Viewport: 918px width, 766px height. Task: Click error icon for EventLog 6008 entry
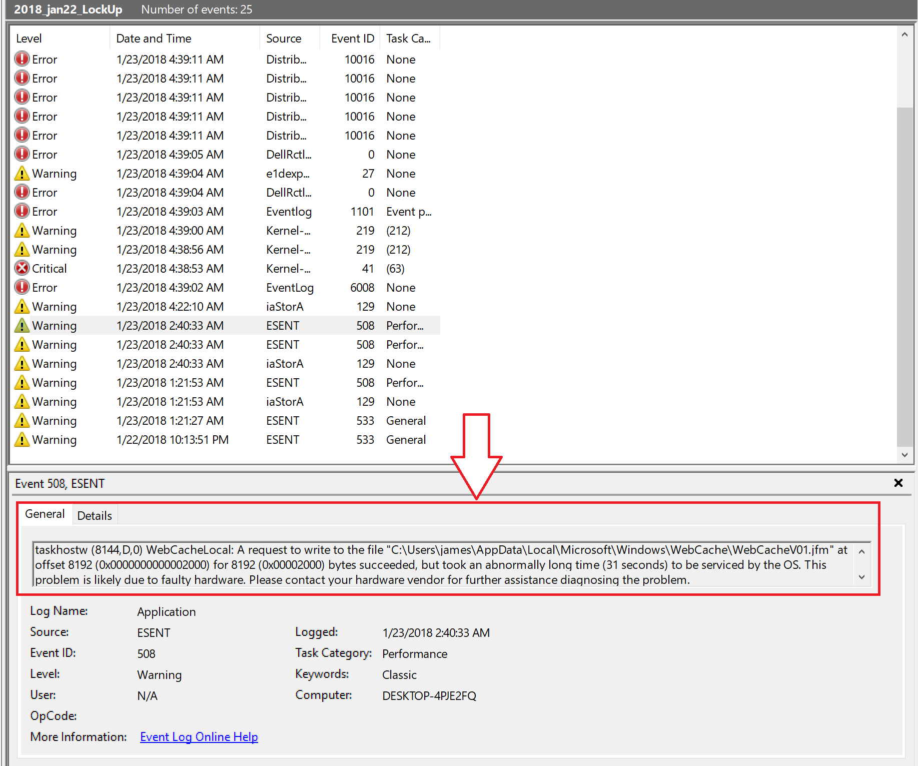(22, 288)
